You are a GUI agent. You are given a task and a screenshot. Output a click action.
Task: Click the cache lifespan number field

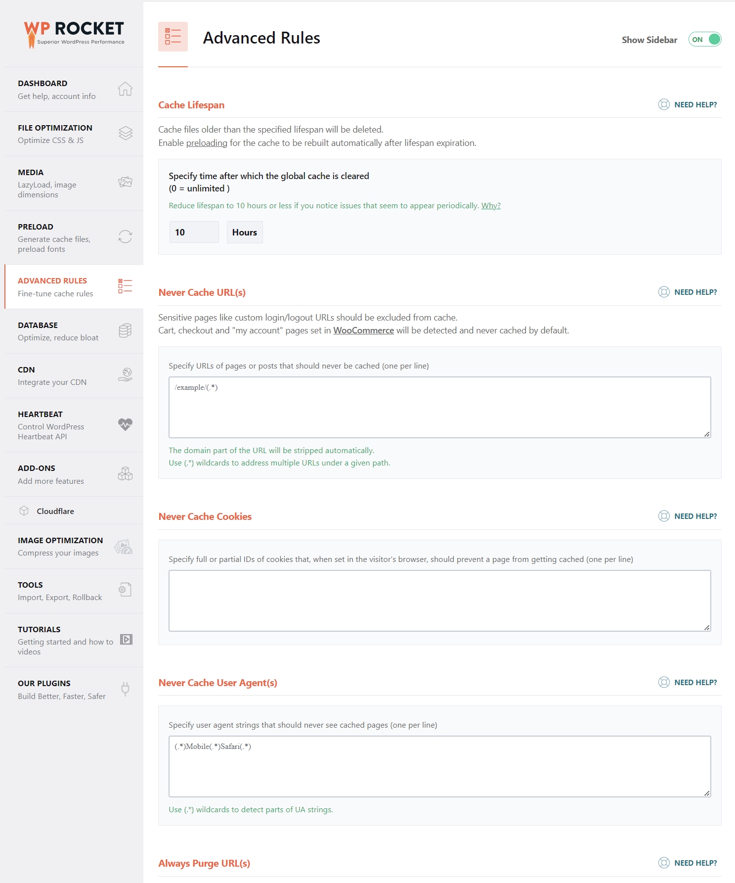tap(194, 232)
